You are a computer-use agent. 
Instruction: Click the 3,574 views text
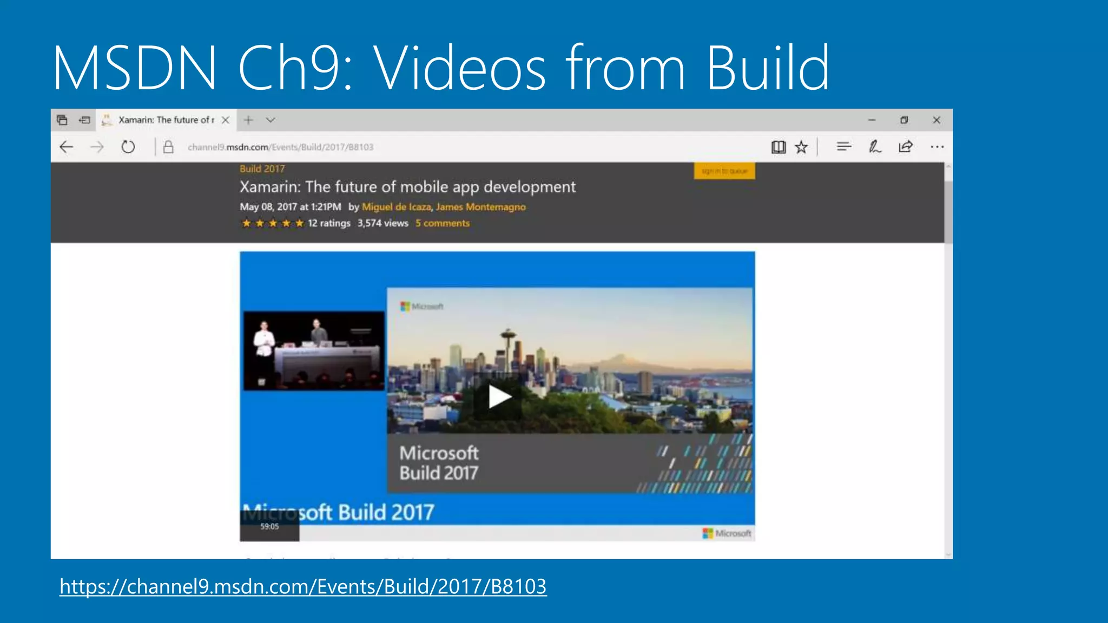[x=382, y=223]
